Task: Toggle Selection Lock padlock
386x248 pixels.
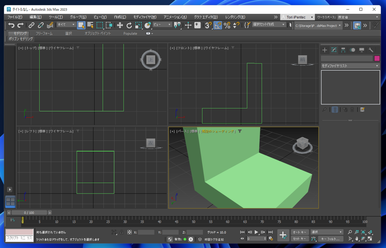Action: [122, 232]
